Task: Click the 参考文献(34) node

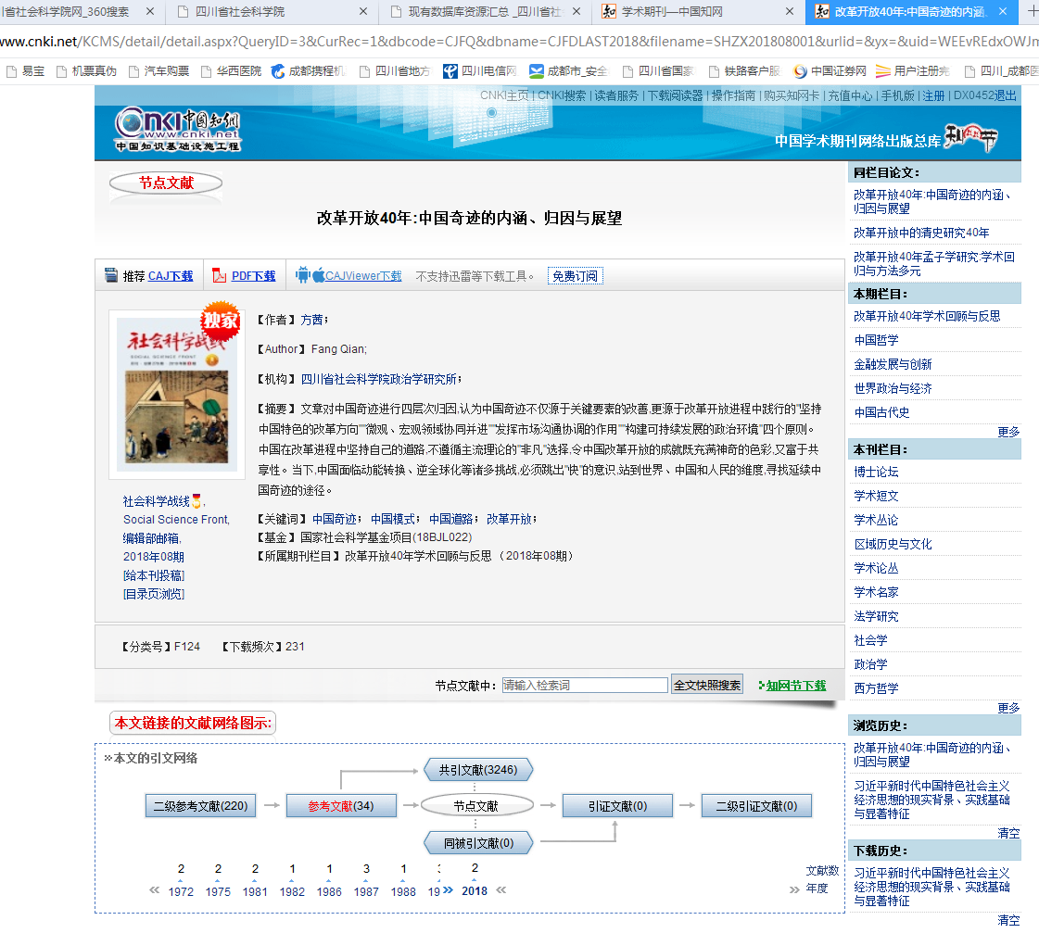Action: click(341, 806)
